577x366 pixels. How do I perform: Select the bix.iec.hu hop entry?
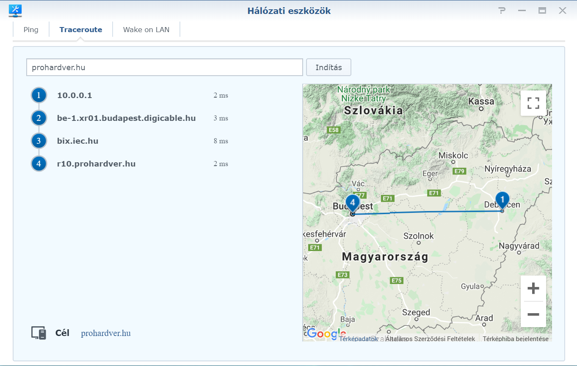[x=78, y=141]
